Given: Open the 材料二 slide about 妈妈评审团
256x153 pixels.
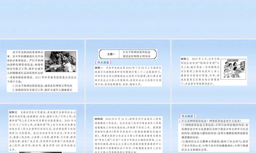Looking at the screenshot, I should pyautogui.click(x=214, y=71).
